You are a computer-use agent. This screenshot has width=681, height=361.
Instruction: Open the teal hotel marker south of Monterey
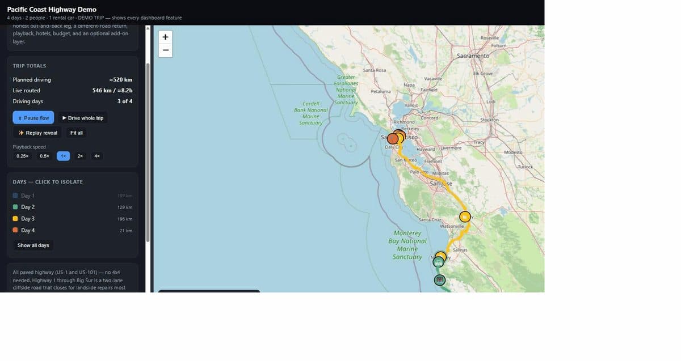tap(439, 279)
